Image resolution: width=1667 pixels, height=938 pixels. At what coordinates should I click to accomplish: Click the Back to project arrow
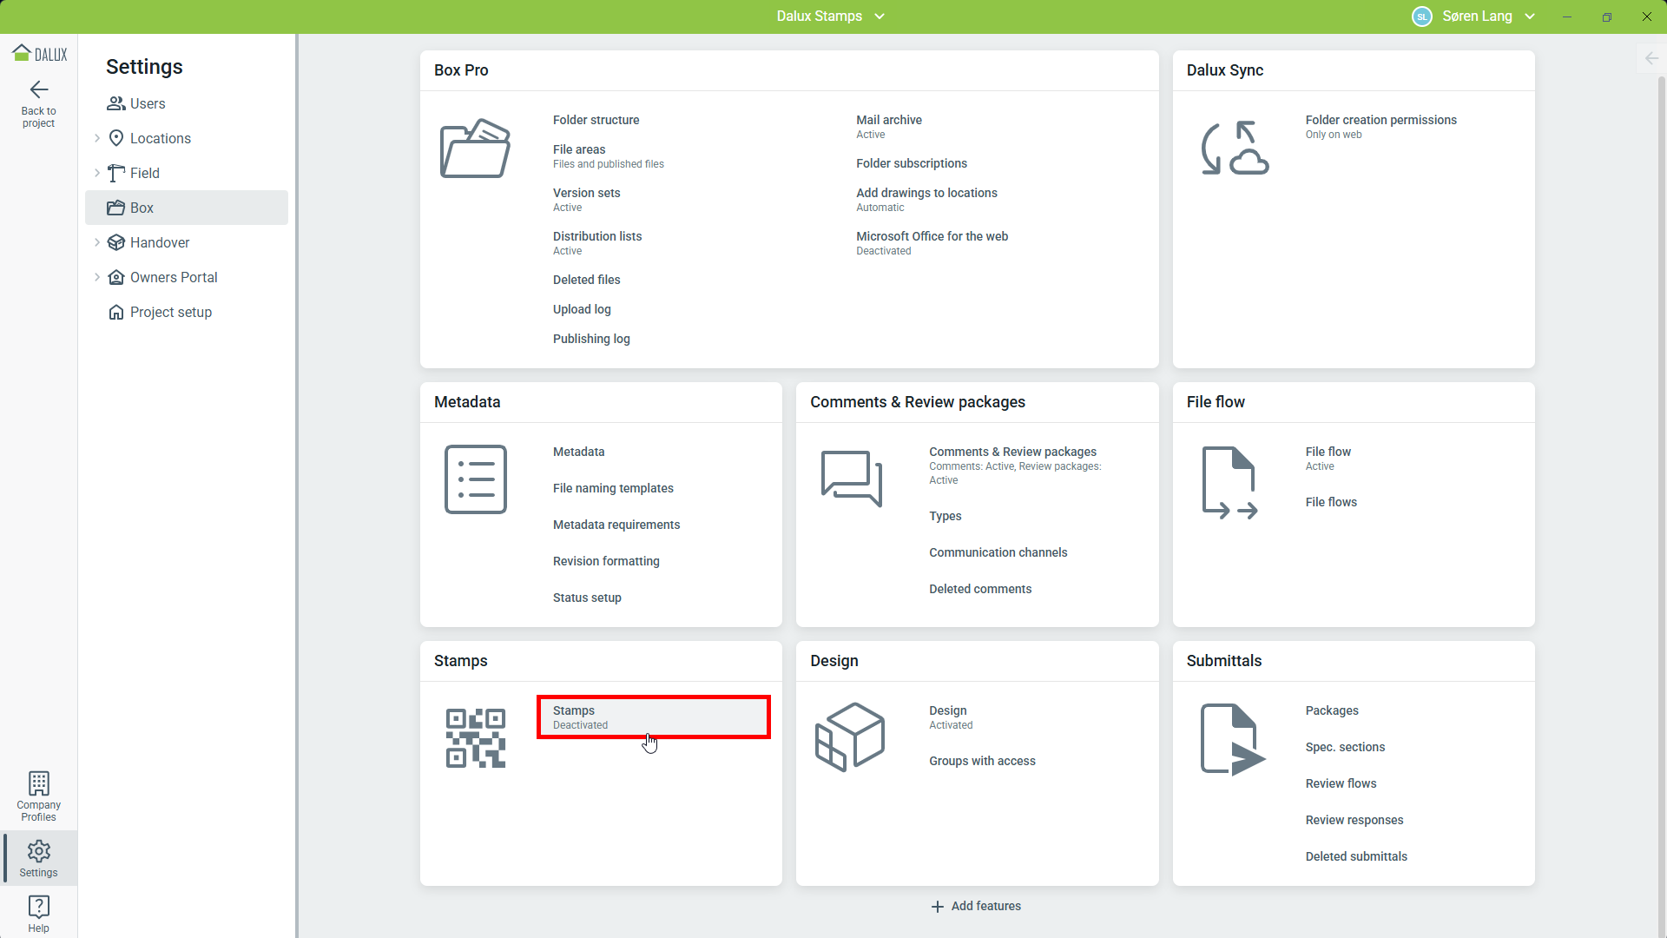[38, 90]
